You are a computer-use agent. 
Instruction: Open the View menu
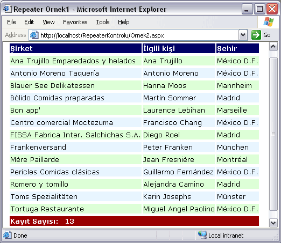tap(48, 22)
